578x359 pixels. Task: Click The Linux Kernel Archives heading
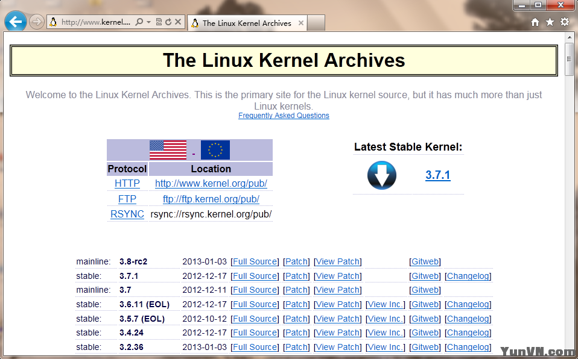(x=284, y=60)
